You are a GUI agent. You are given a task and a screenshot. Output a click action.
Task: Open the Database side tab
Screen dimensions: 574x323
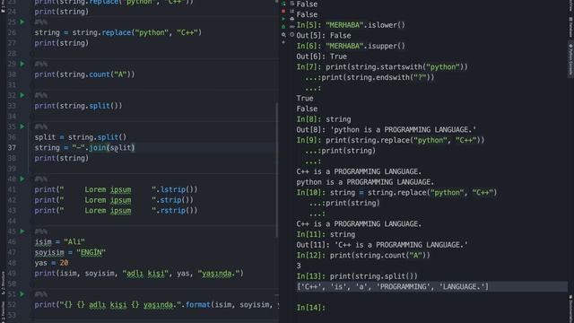[570, 26]
